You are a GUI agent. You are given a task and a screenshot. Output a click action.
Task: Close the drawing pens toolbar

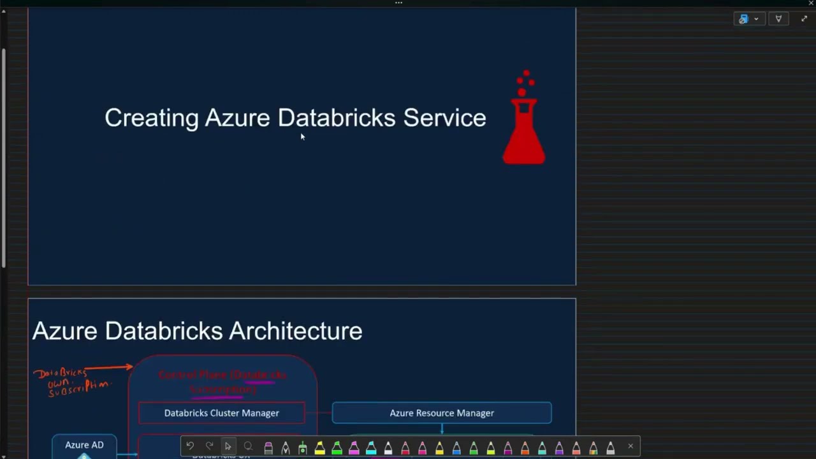coord(630,446)
